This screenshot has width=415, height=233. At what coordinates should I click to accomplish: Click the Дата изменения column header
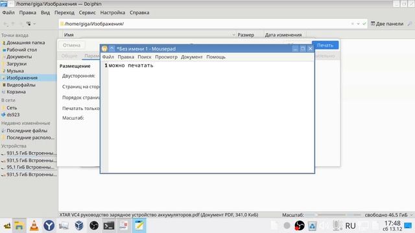click(283, 34)
